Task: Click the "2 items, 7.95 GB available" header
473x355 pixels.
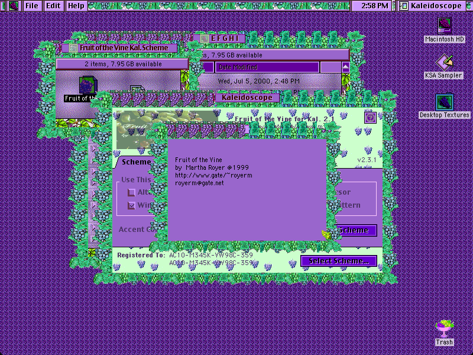Action: 123,64
